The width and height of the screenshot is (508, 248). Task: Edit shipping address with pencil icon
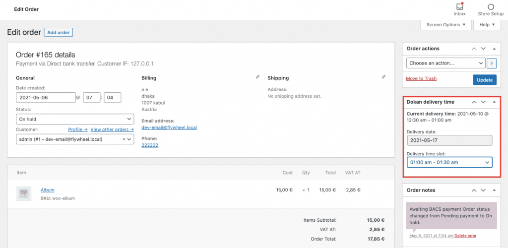pyautogui.click(x=383, y=77)
